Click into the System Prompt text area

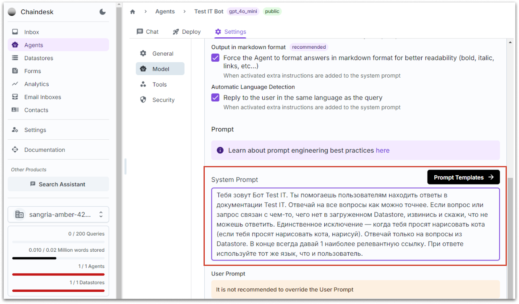point(356,224)
